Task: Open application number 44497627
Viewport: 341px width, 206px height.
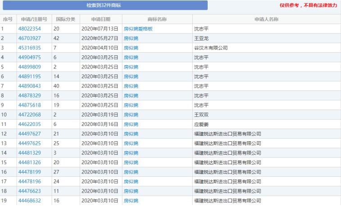Action: tap(29, 134)
